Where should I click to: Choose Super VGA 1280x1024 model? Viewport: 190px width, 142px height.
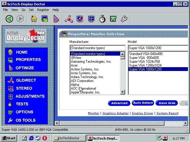(x=158, y=65)
